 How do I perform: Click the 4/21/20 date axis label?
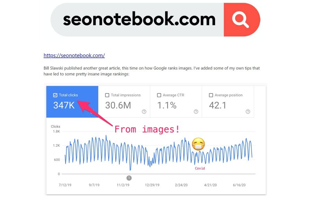tap(210, 185)
